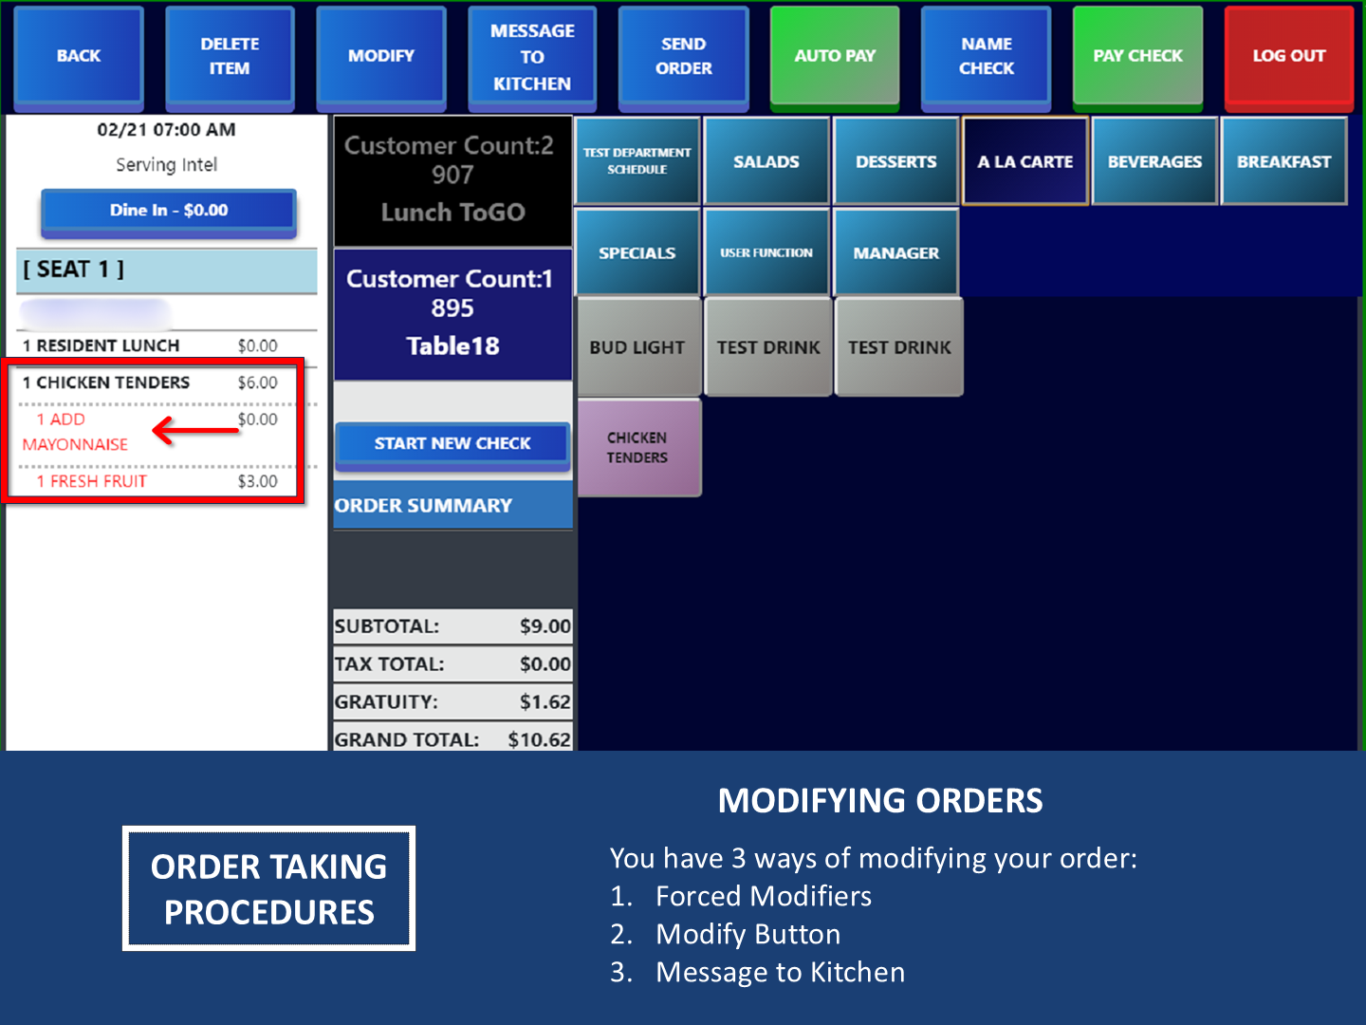
Task: Log out using red button
Action: coord(1288,56)
